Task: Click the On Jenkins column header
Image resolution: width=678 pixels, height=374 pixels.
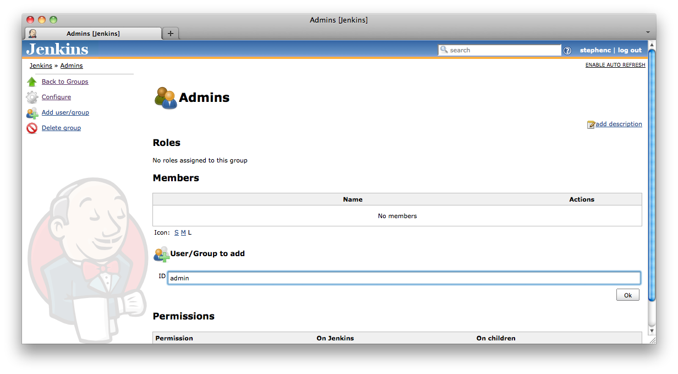Action: (x=335, y=338)
